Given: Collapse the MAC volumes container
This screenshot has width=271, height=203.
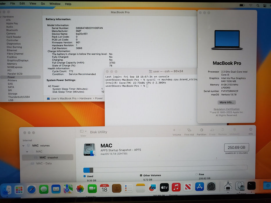Looking at the screenshot, I should point(23,146).
